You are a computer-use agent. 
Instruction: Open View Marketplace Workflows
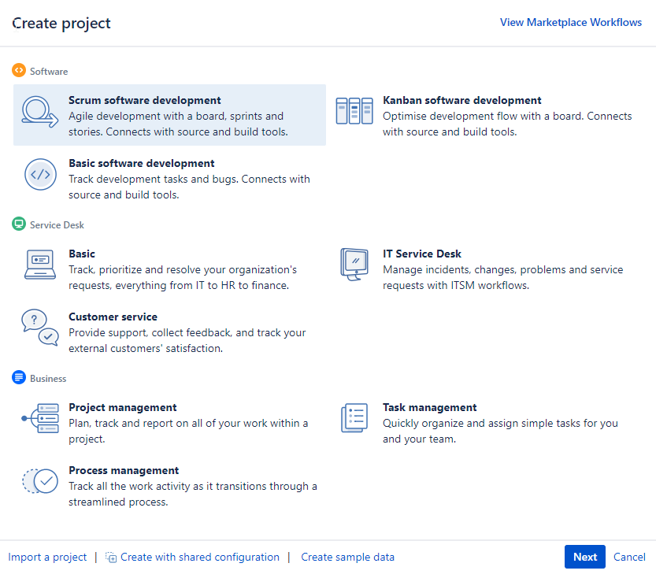point(570,22)
